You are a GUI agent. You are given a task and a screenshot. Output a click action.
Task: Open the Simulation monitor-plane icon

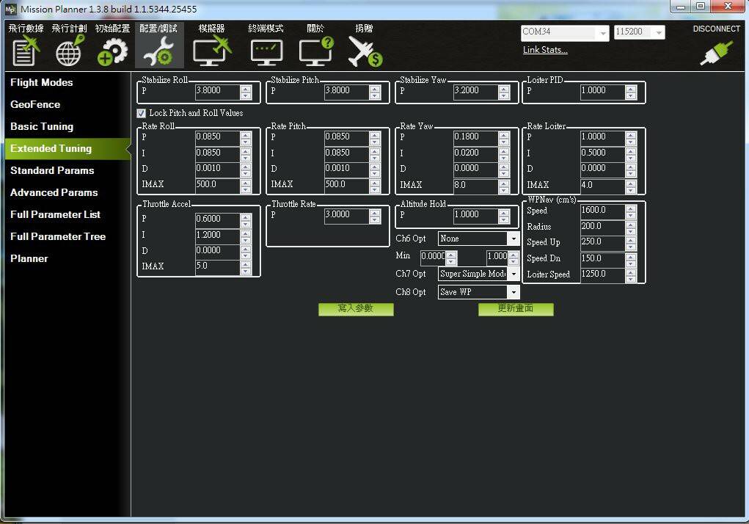click(x=212, y=51)
